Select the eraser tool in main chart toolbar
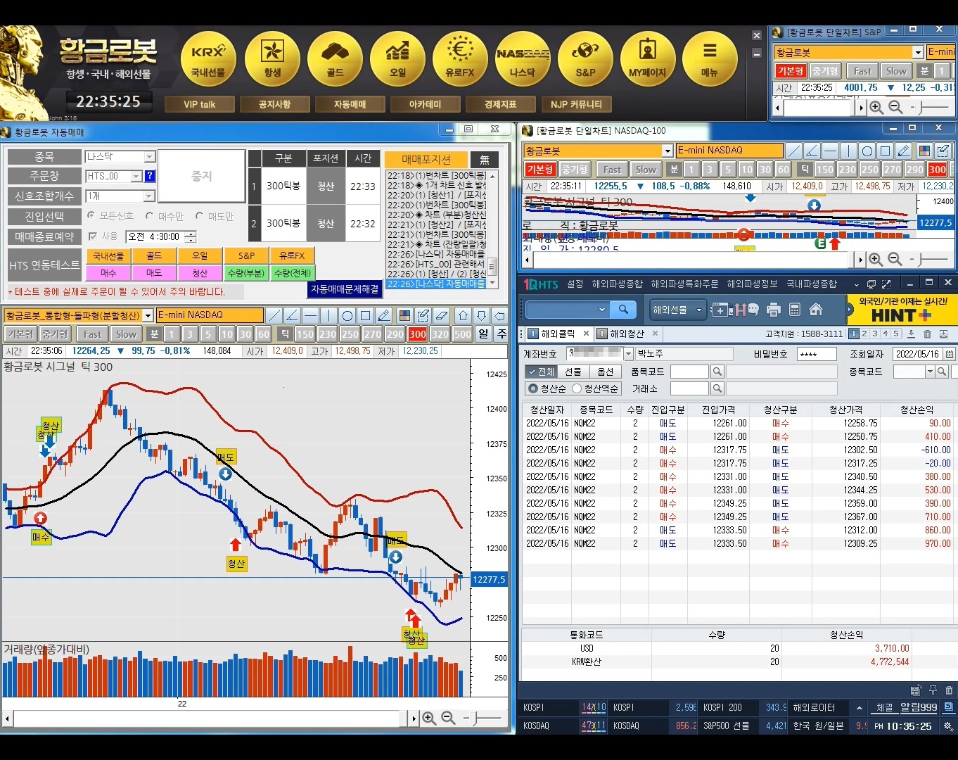The image size is (958, 760). [442, 315]
